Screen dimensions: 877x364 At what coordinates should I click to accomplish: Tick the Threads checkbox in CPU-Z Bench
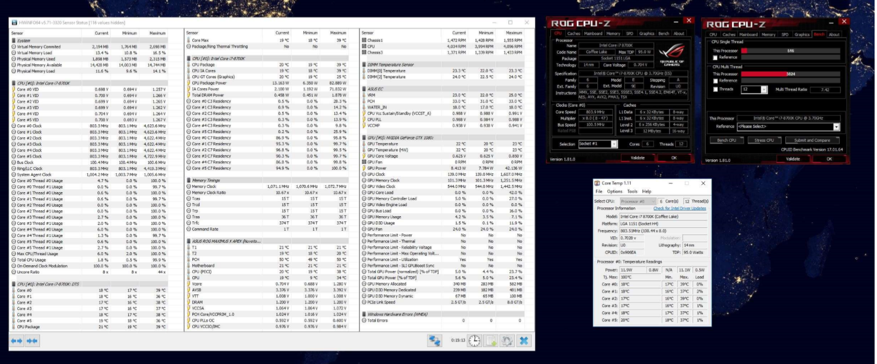pyautogui.click(x=715, y=89)
